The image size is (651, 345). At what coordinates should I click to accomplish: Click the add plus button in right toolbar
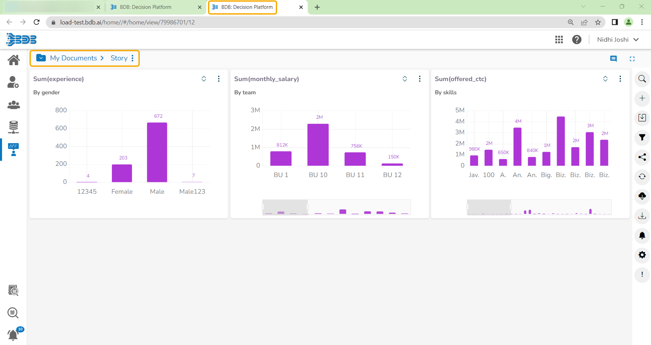[642, 98]
